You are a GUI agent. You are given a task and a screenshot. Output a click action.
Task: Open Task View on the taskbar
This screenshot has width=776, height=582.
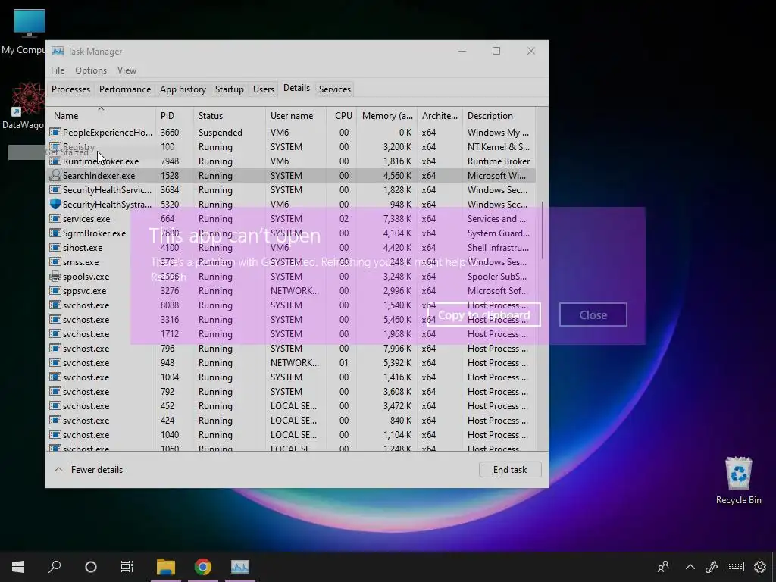point(127,567)
